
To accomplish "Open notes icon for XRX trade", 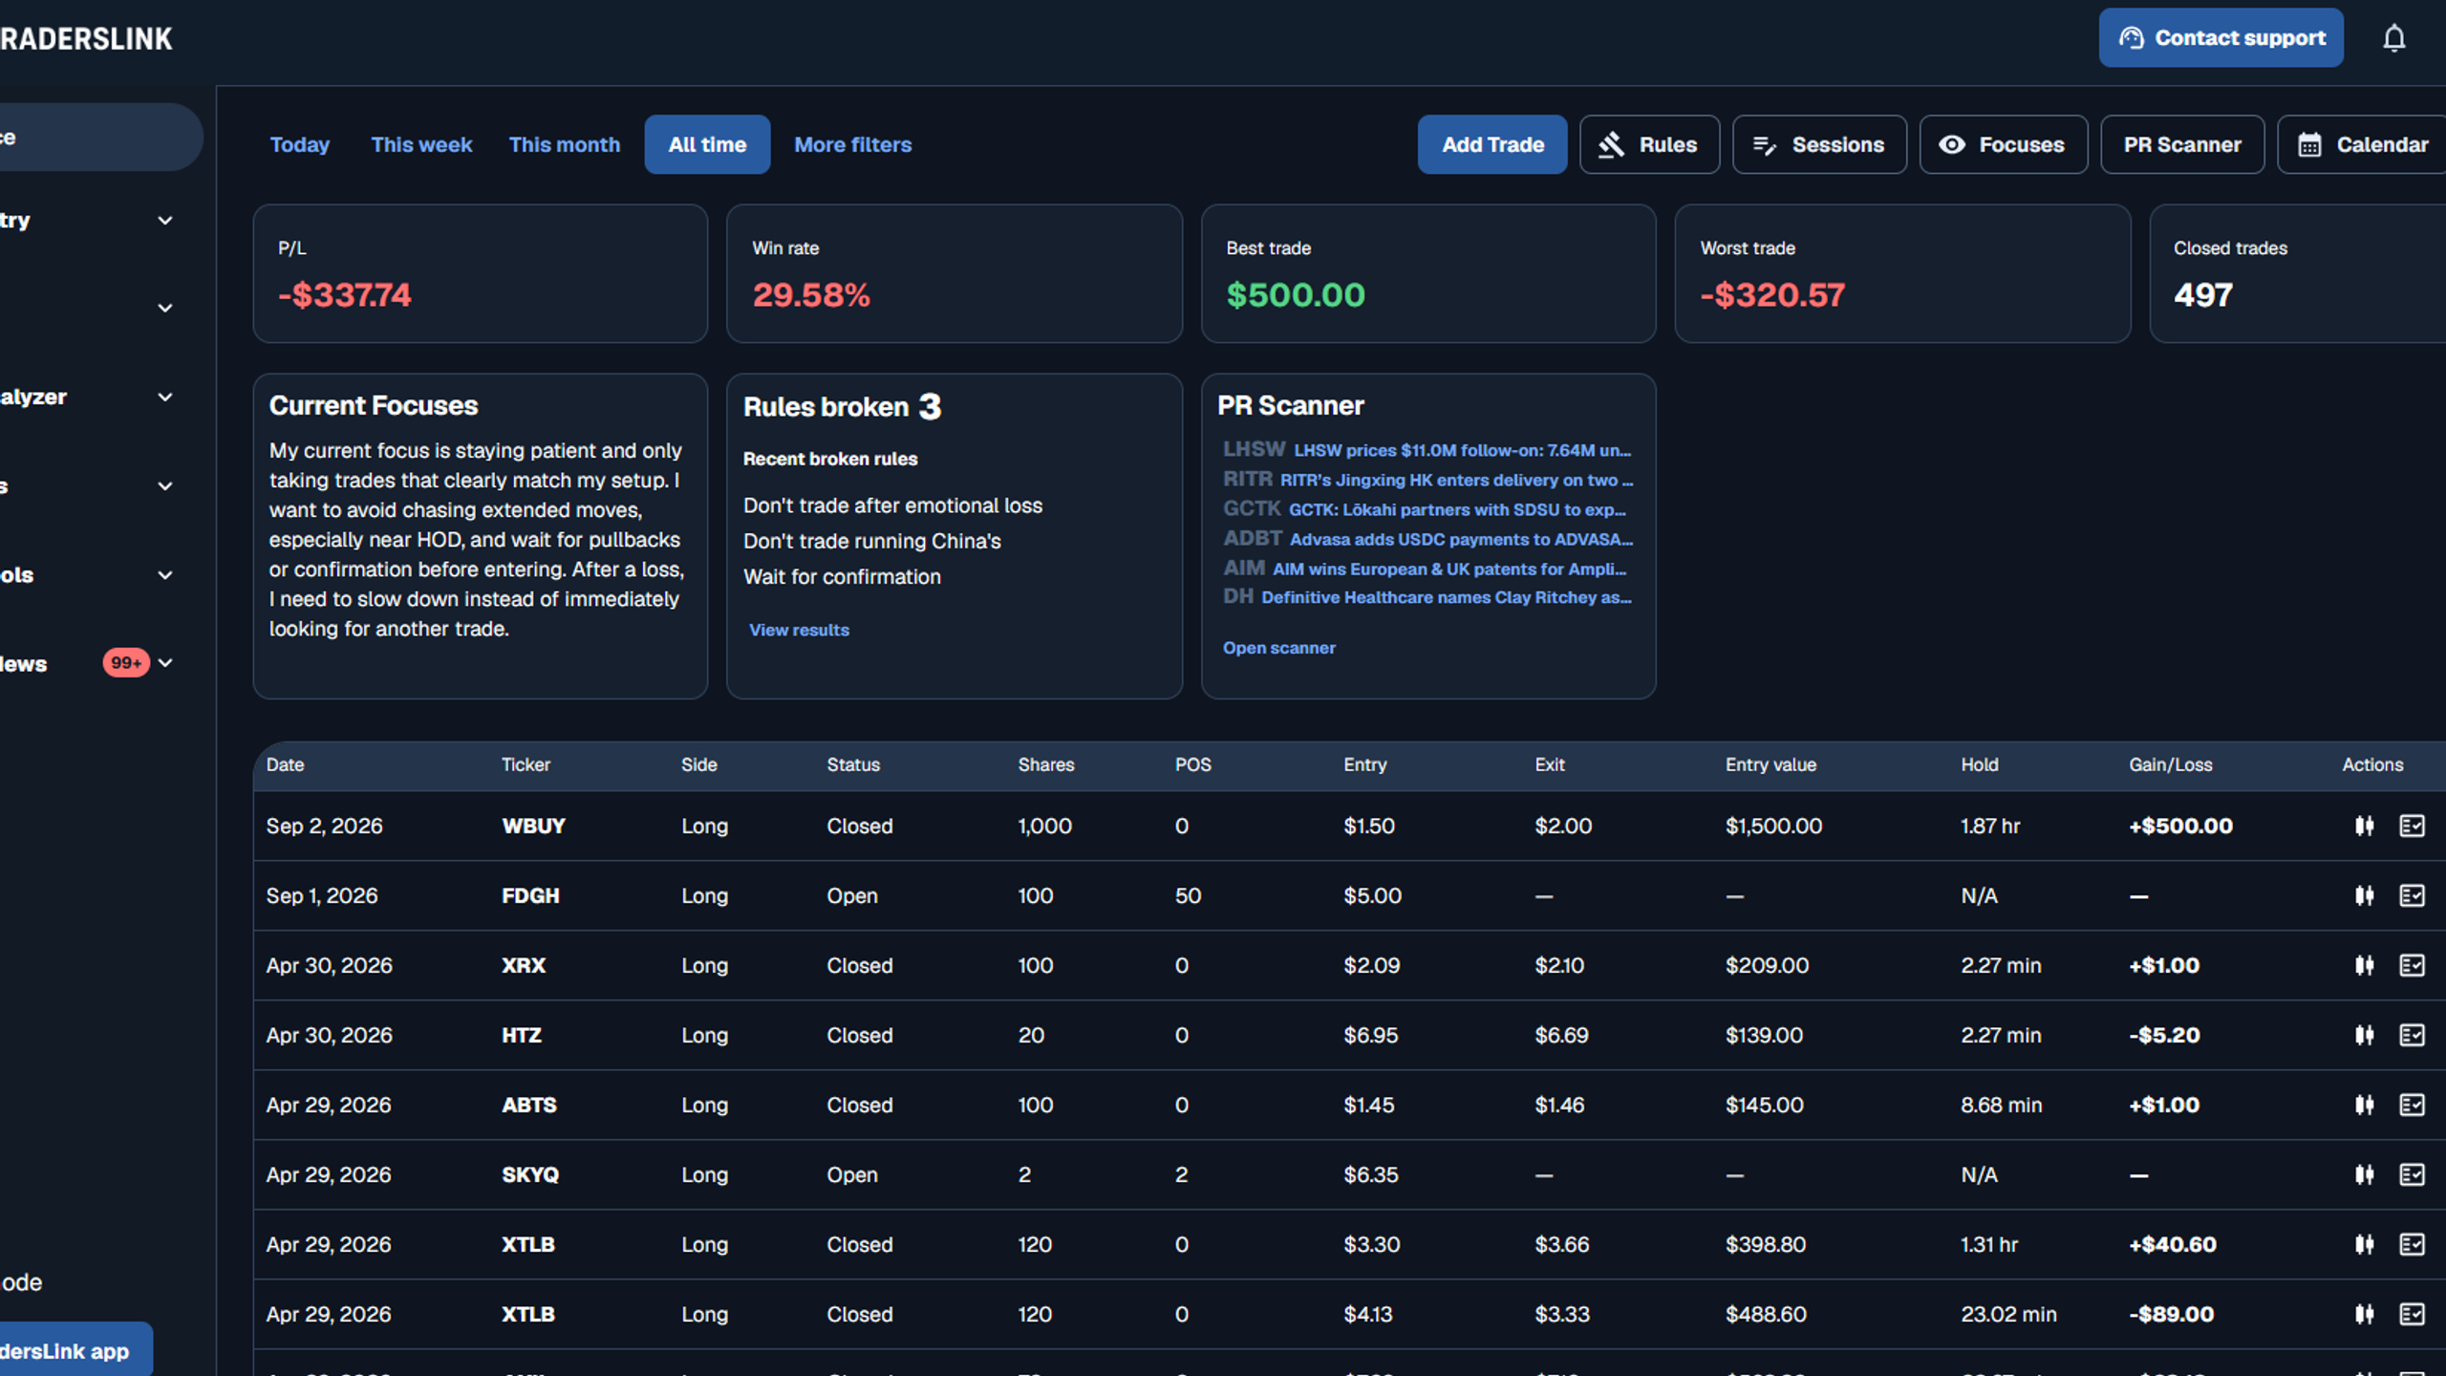I will pos(2412,965).
